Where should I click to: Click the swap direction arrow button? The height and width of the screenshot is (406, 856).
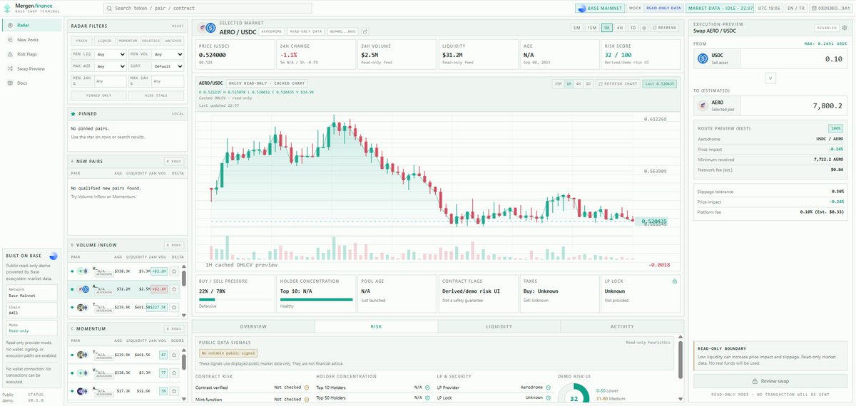[x=770, y=78]
